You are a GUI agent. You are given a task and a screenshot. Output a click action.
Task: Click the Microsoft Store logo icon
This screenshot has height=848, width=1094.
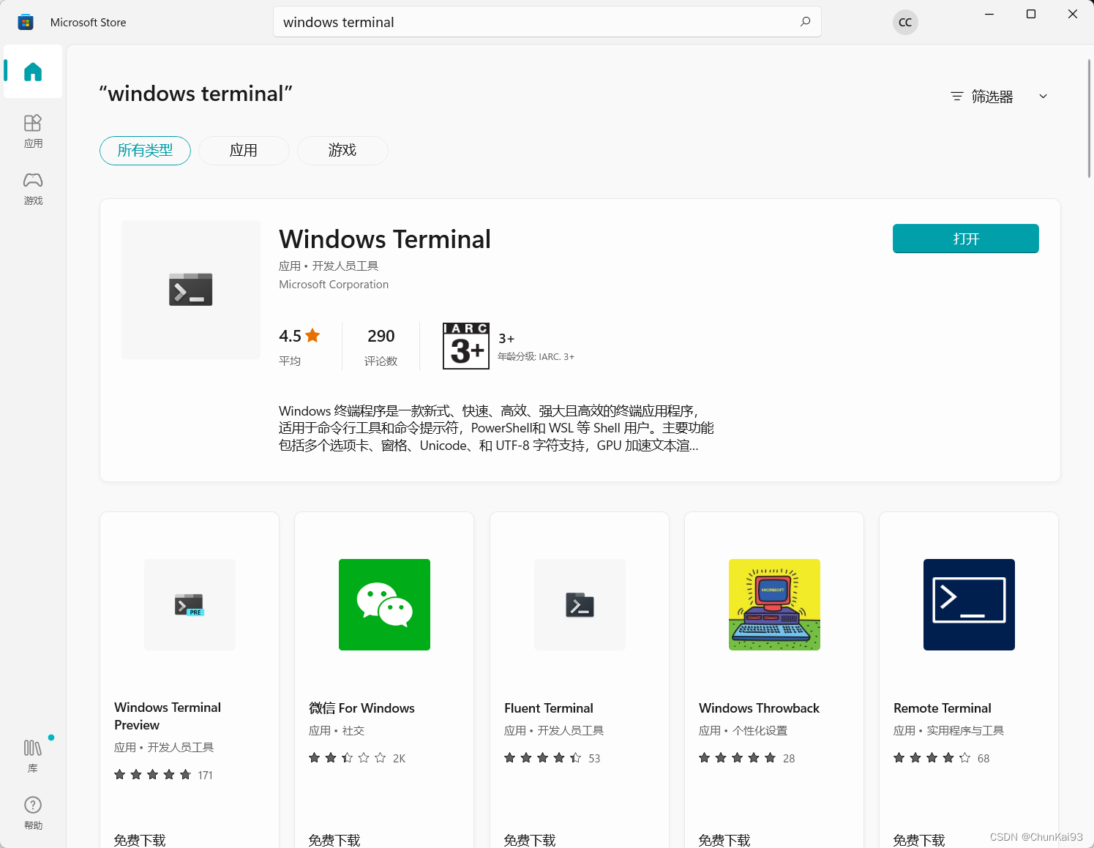click(x=26, y=23)
